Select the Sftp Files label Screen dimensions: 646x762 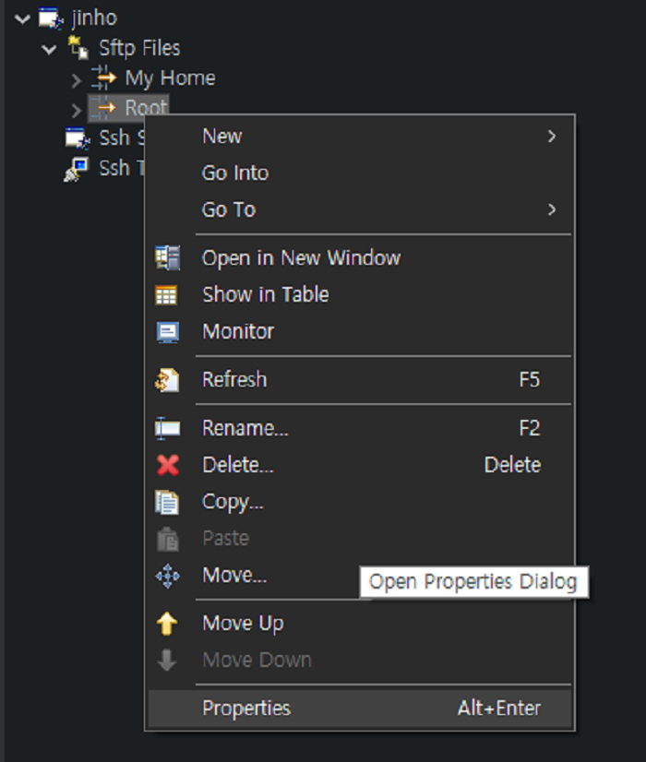point(139,48)
